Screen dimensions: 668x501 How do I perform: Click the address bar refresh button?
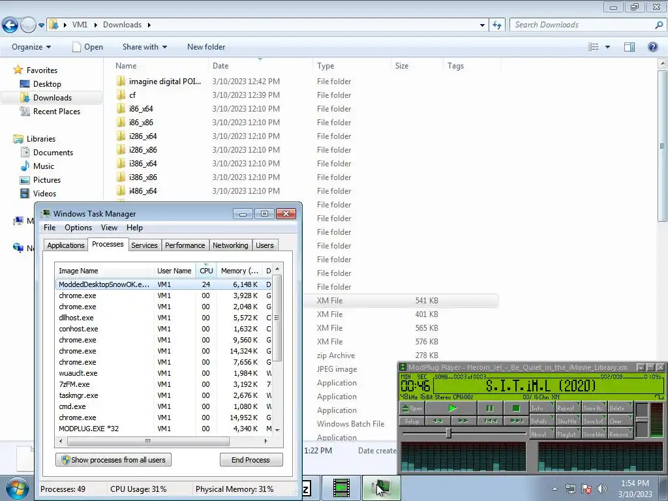point(496,25)
